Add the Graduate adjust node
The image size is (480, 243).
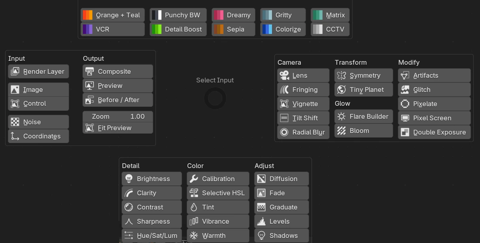(281, 207)
